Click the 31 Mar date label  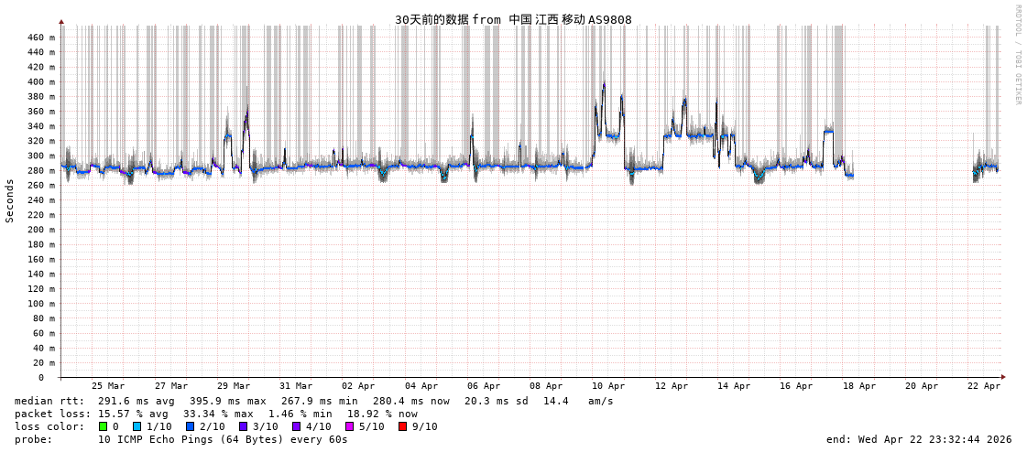(x=296, y=386)
